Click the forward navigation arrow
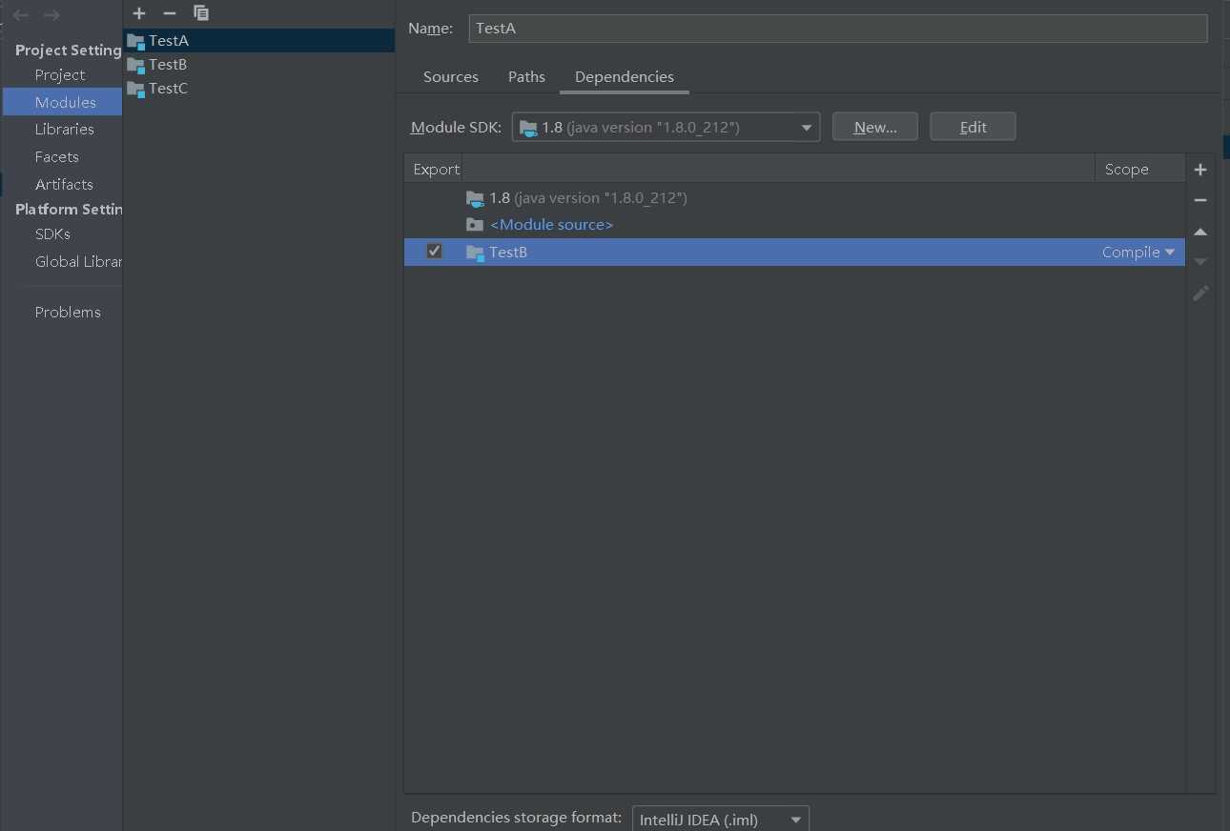1230x831 pixels. [x=51, y=15]
